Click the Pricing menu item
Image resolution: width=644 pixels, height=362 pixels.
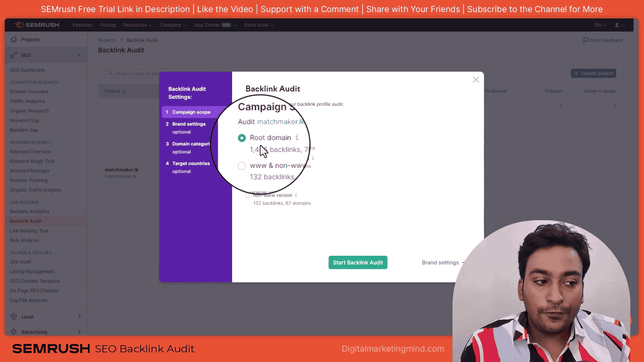[x=107, y=25]
